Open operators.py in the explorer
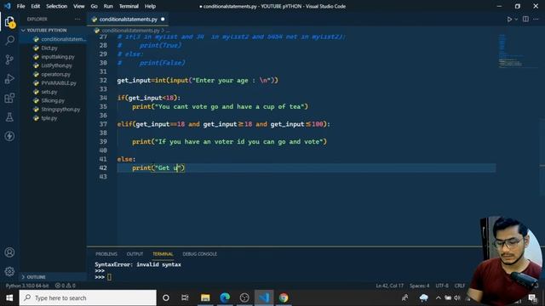Viewport: 545px width, 306px height. (x=55, y=74)
